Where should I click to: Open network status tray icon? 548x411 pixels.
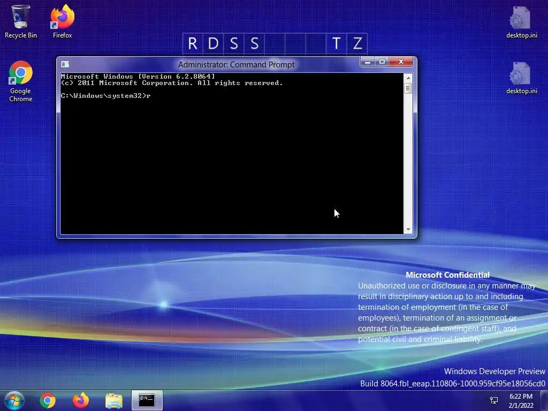(494, 400)
